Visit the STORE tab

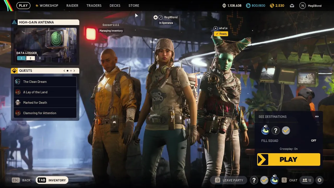pyautogui.click(x=134, y=5)
